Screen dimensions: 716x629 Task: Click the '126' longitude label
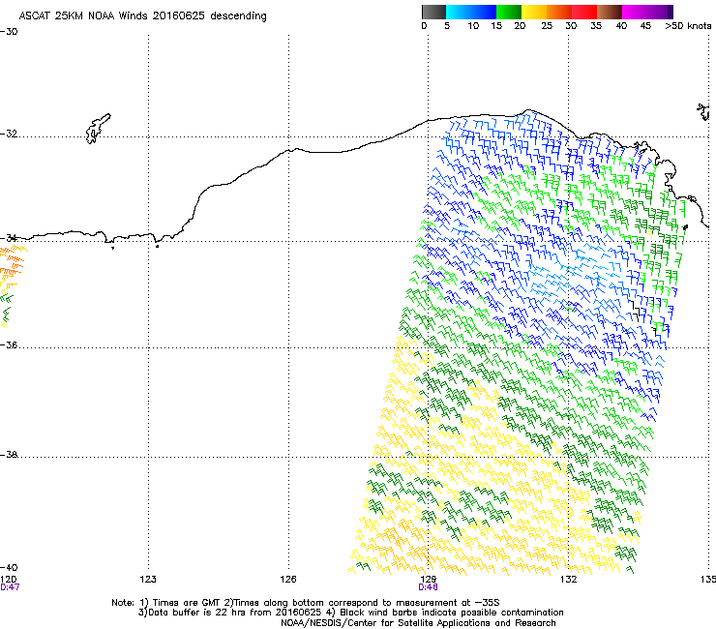288,580
